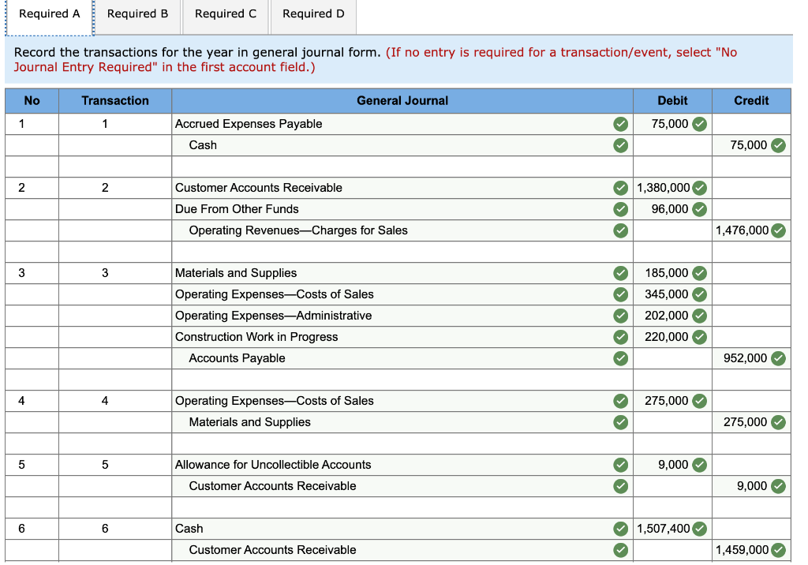
Task: Click the checkmark beside the 1,507,400 Cash debit
Action: point(700,529)
